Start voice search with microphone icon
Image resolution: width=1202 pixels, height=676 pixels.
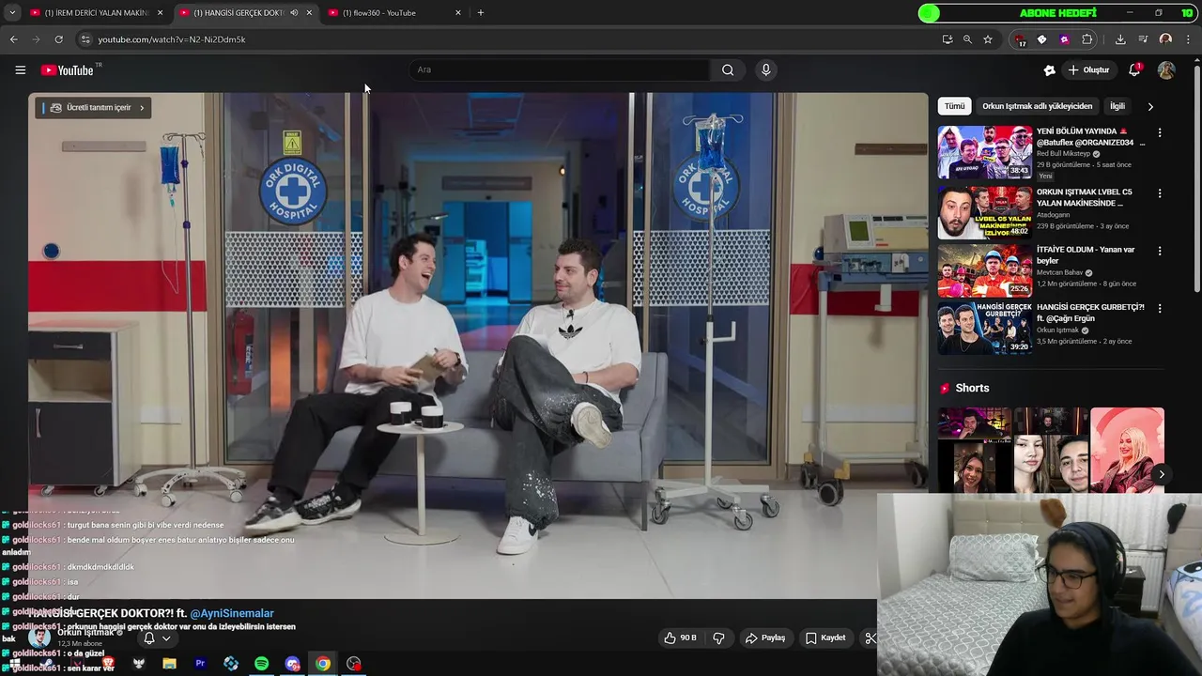pyautogui.click(x=766, y=69)
